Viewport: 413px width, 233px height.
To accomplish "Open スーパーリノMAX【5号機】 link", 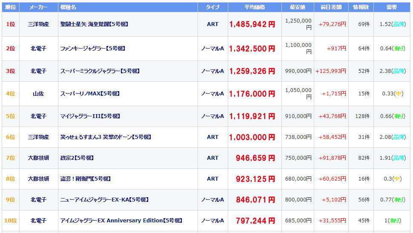I will tap(90, 94).
